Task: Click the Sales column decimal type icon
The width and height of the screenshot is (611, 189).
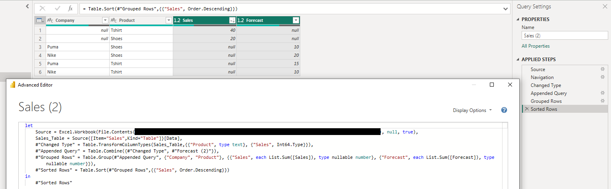Action: pos(177,20)
